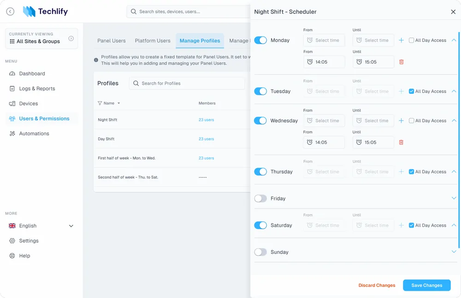Click the Second half of week profile row
The height and width of the screenshot is (298, 461).
click(172, 177)
